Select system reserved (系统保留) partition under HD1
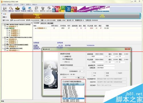The width and height of the screenshot is (143, 103). point(13,39)
